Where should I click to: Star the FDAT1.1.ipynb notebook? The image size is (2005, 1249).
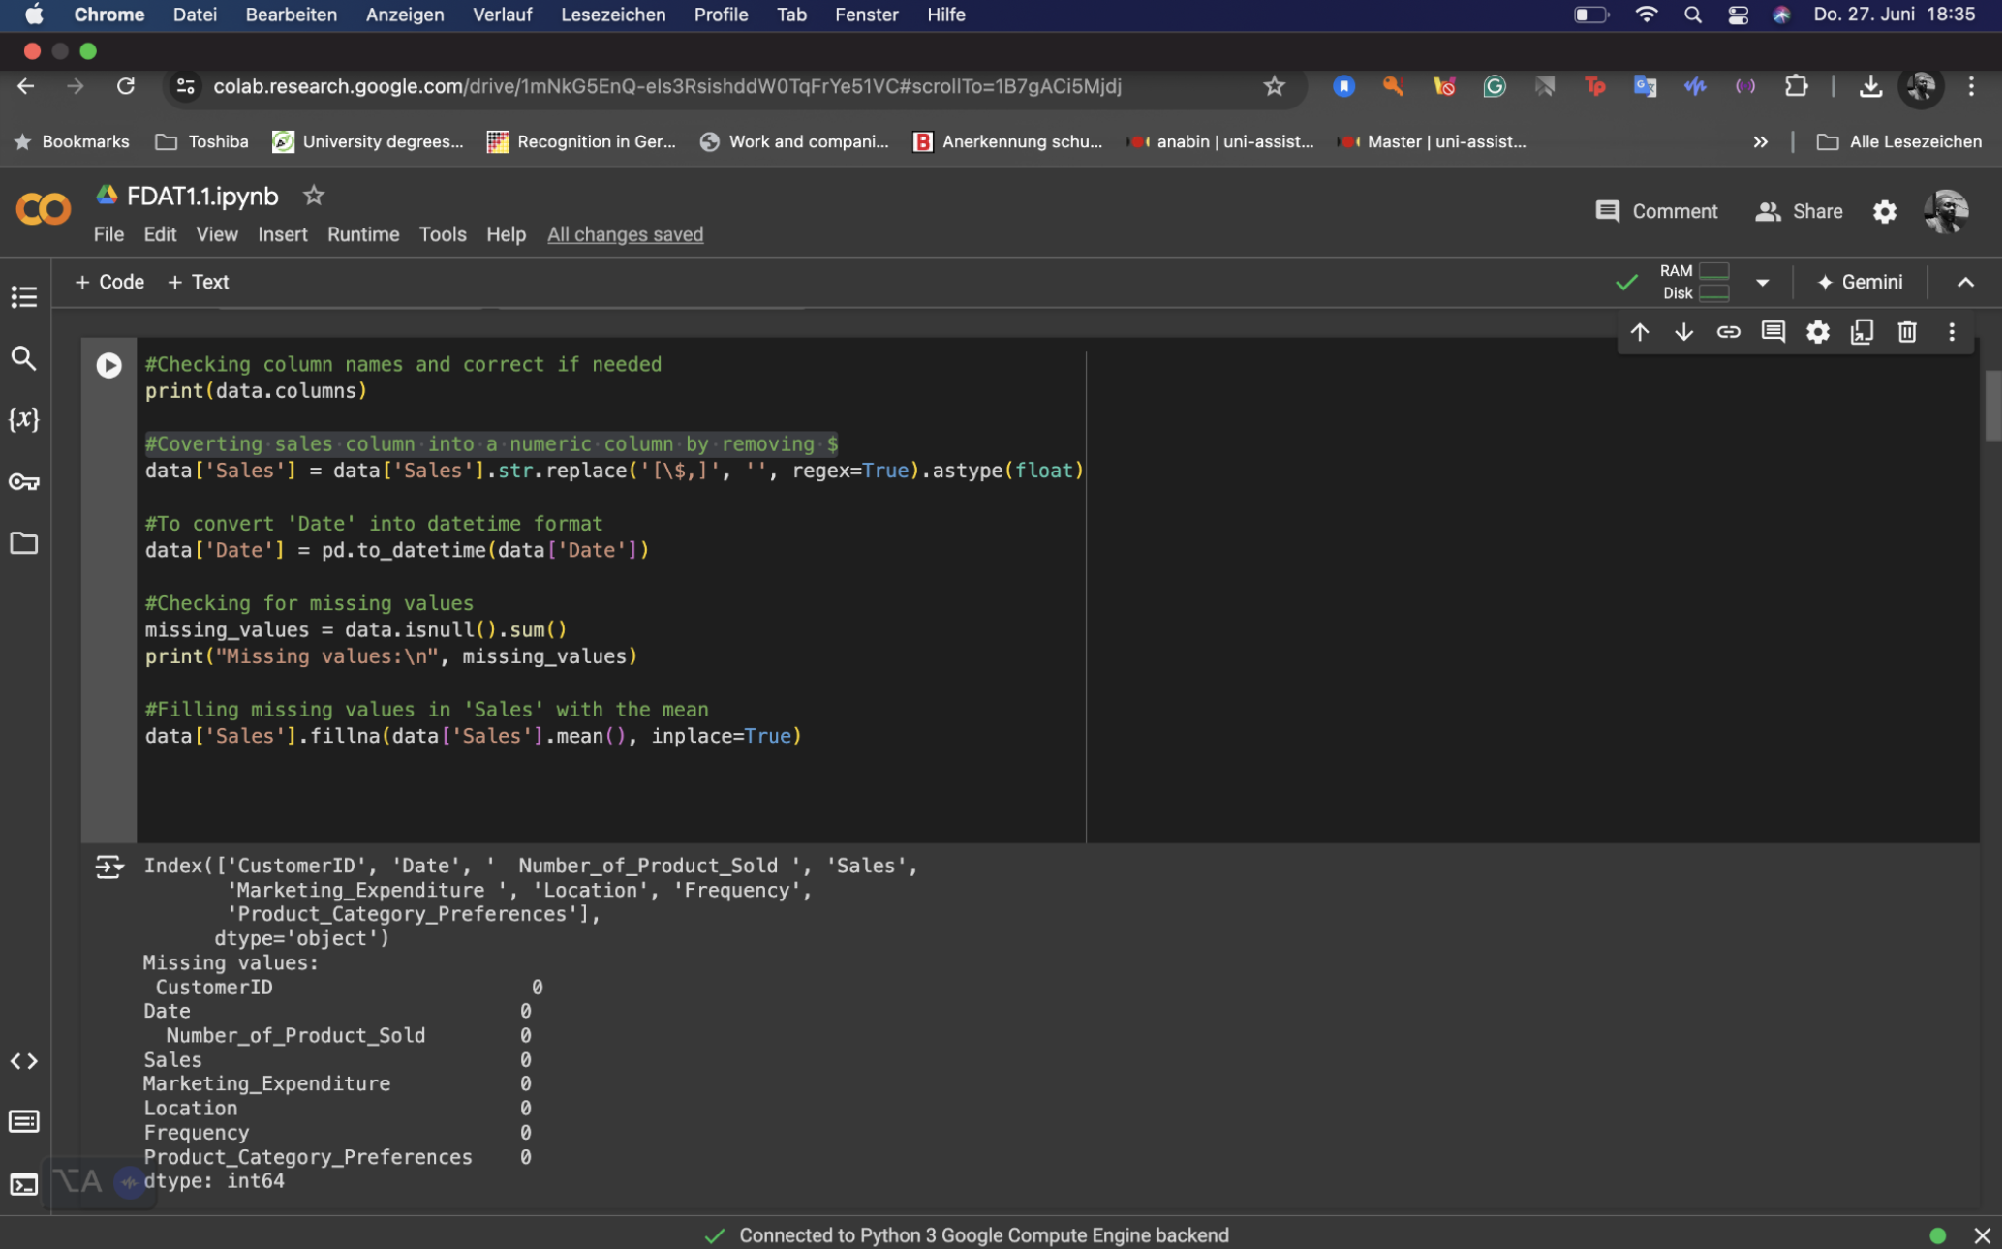(313, 196)
